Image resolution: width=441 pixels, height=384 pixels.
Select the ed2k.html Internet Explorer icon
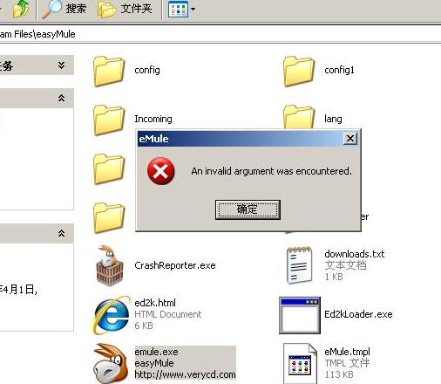click(x=111, y=315)
